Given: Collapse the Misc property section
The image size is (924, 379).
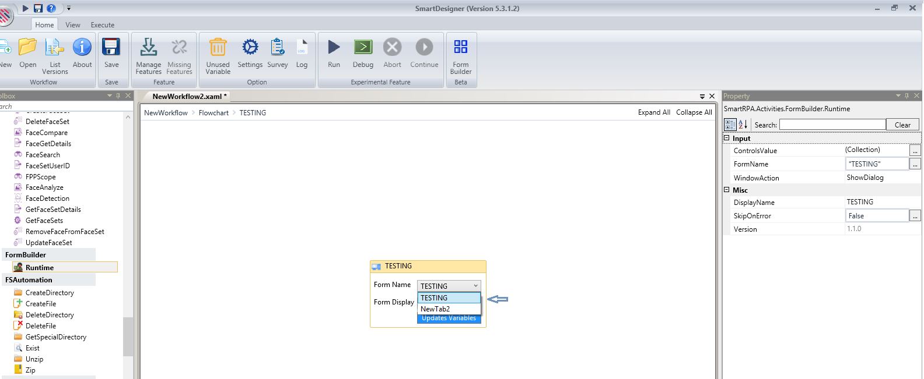Looking at the screenshot, I should click(x=727, y=190).
